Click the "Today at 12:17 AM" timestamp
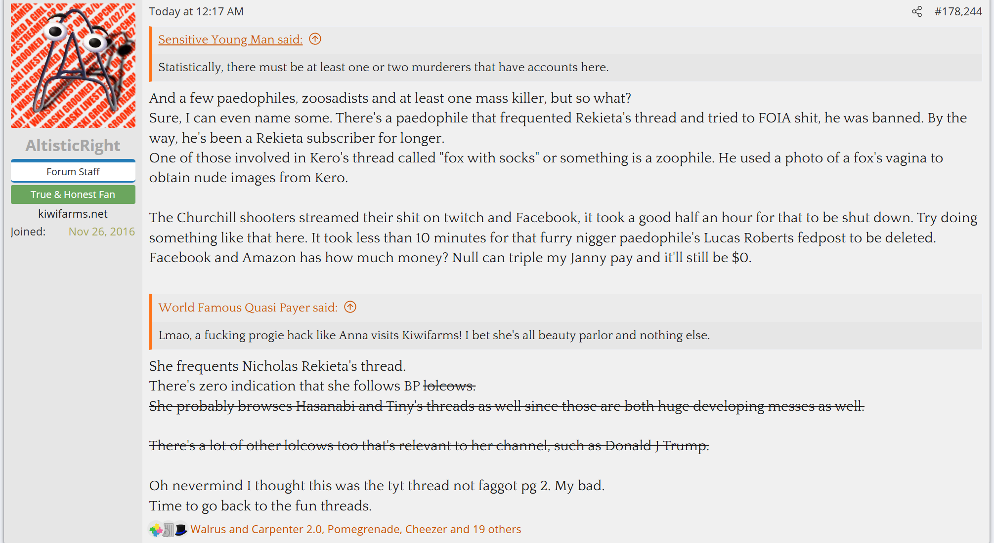 196,11
